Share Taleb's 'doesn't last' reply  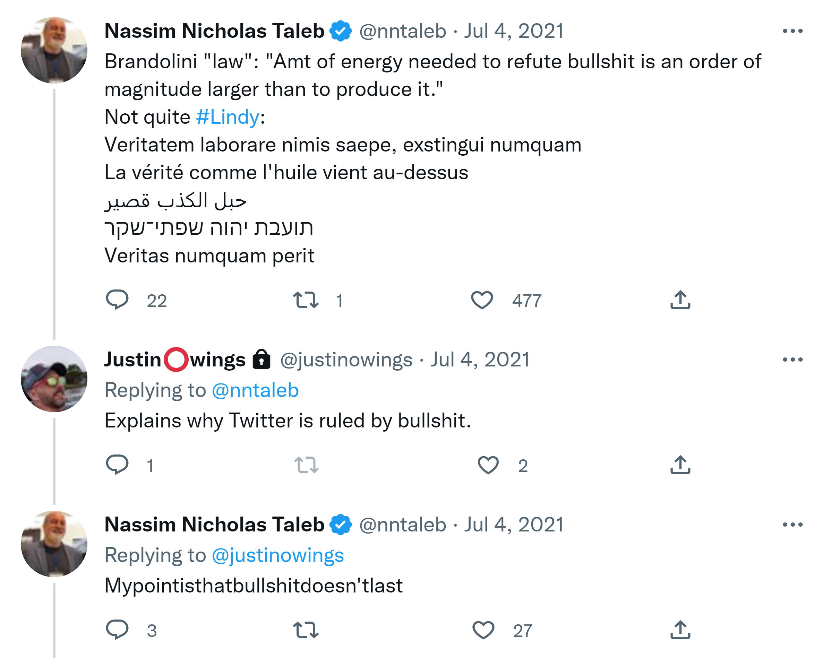tap(680, 630)
